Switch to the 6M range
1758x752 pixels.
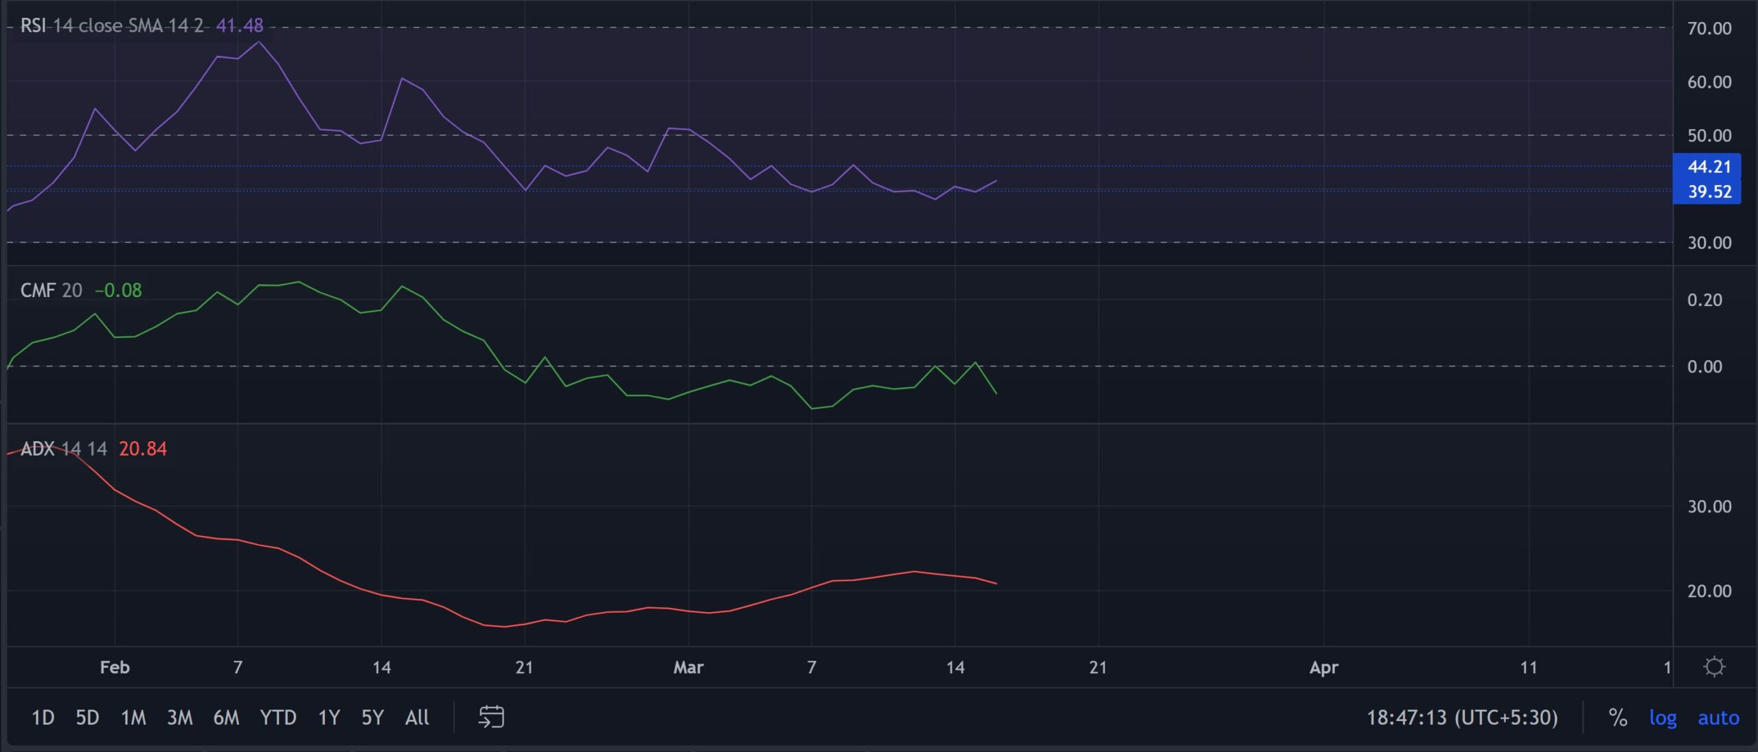pyautogui.click(x=226, y=718)
